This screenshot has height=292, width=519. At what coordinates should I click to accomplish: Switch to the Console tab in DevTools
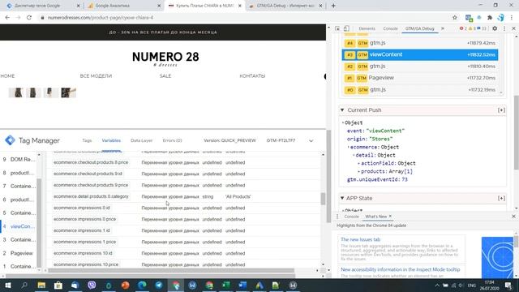390,29
